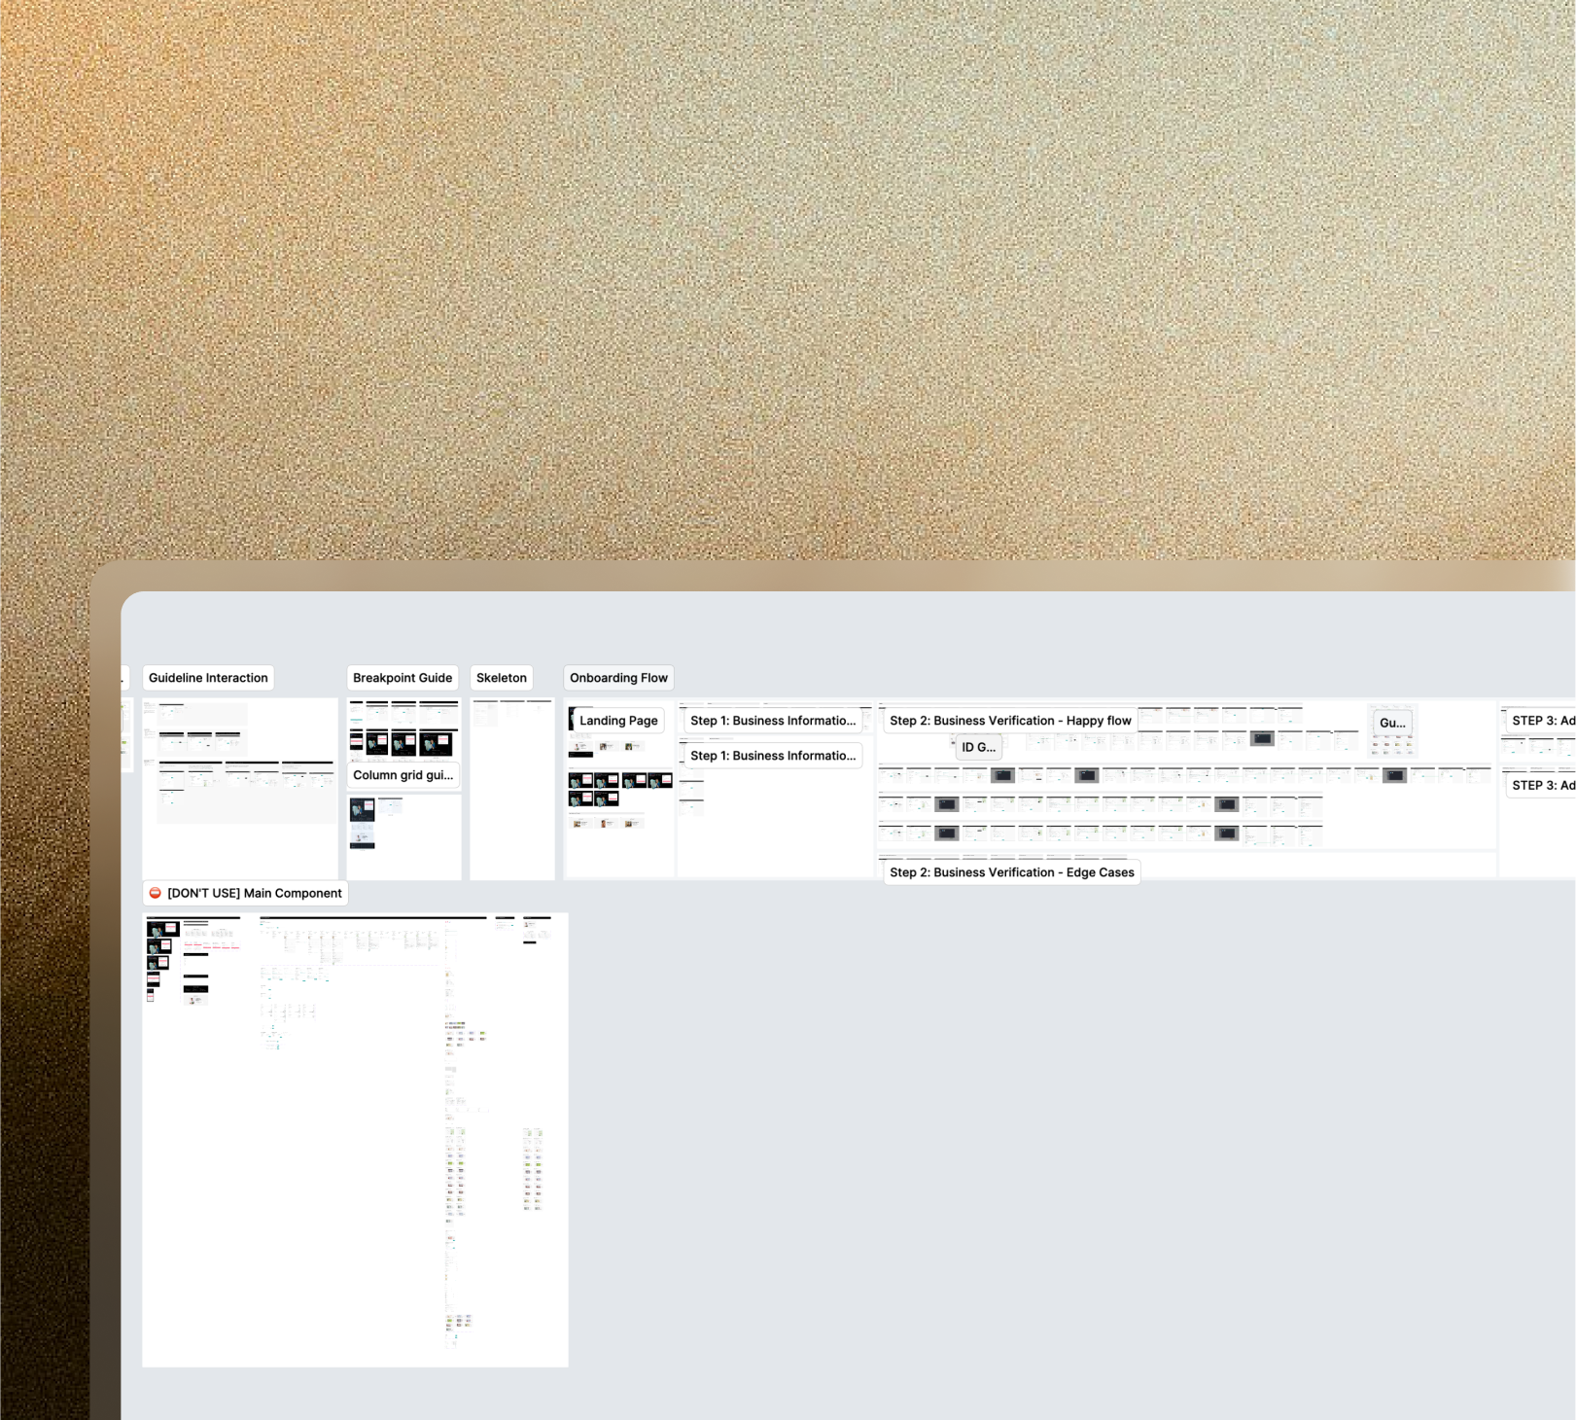Select the Gu... frame label
This screenshot has width=1576, height=1420.
(1392, 723)
